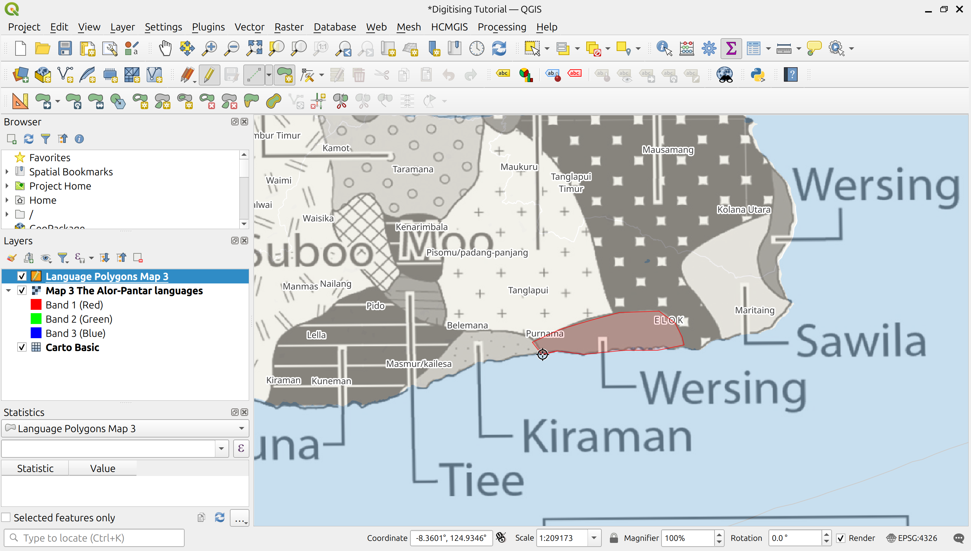
Task: Select the Pan Map tool
Action: (x=165, y=48)
